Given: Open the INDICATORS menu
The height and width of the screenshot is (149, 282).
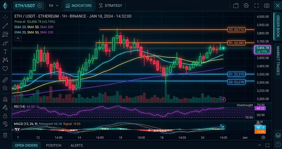Looking at the screenshot, I should [x=78, y=6].
